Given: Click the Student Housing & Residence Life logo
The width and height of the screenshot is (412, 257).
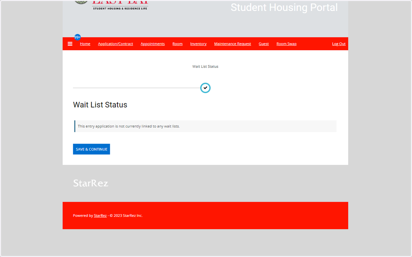Looking at the screenshot, I should point(112,5).
